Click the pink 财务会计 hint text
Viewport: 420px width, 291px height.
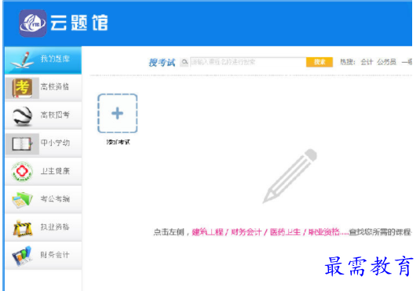coord(247,232)
